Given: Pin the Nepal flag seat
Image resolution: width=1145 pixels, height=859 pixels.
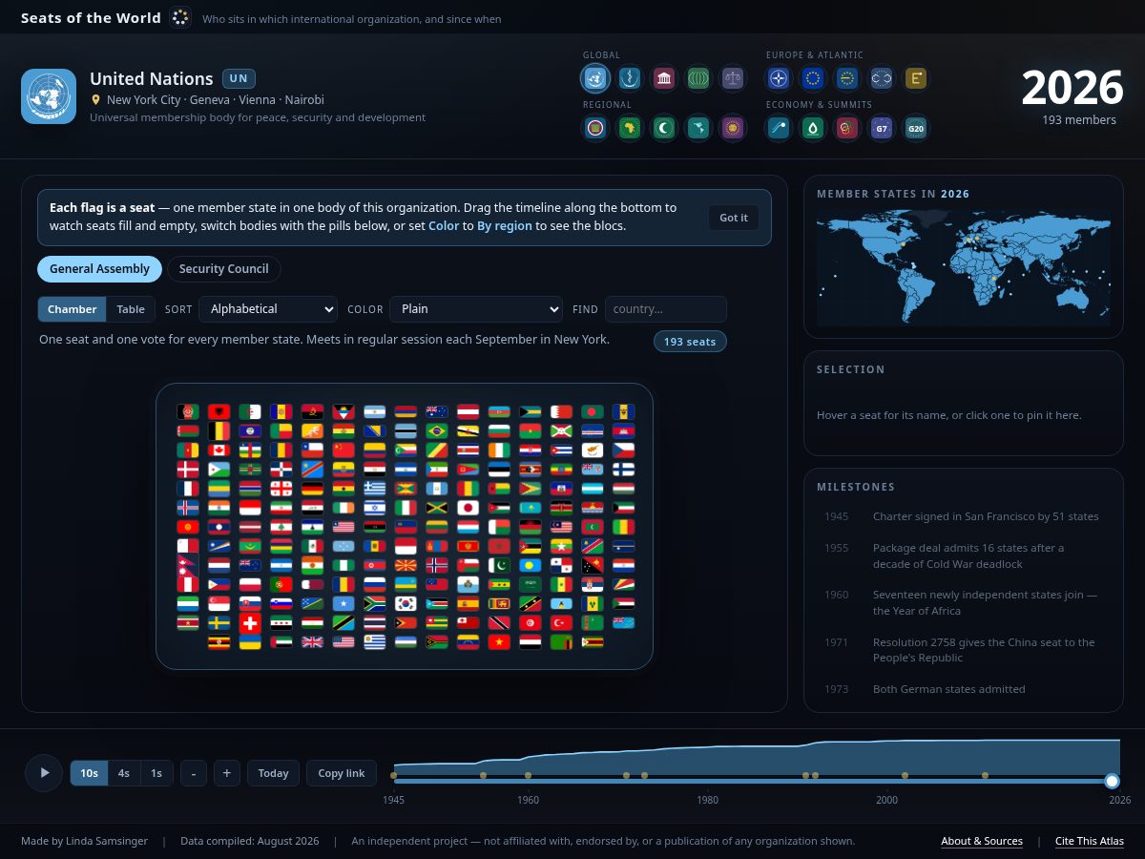Looking at the screenshot, I should tap(188, 565).
